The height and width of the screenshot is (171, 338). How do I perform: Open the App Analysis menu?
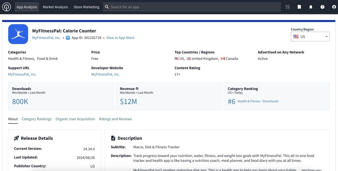click(27, 7)
